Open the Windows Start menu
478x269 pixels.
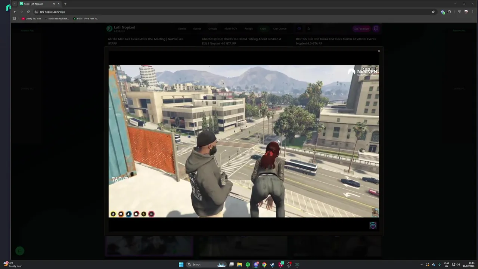point(181,265)
